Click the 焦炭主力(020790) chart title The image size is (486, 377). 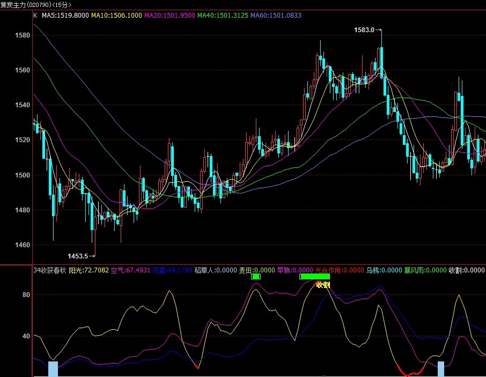(x=35, y=5)
